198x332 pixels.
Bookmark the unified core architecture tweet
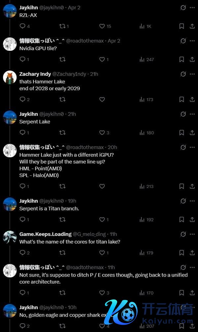coord(181,293)
